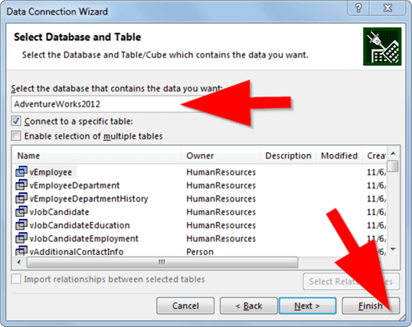The width and height of the screenshot is (412, 327).
Task: Select the vEmployee table row
Action: 199,172
